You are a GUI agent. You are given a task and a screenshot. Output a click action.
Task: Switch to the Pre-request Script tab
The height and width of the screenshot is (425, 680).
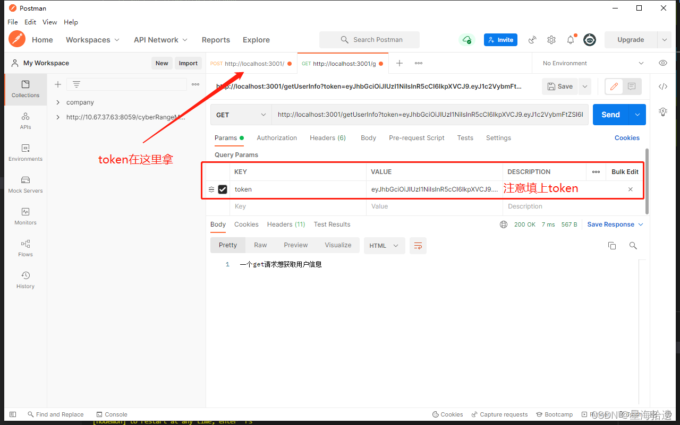(x=416, y=138)
